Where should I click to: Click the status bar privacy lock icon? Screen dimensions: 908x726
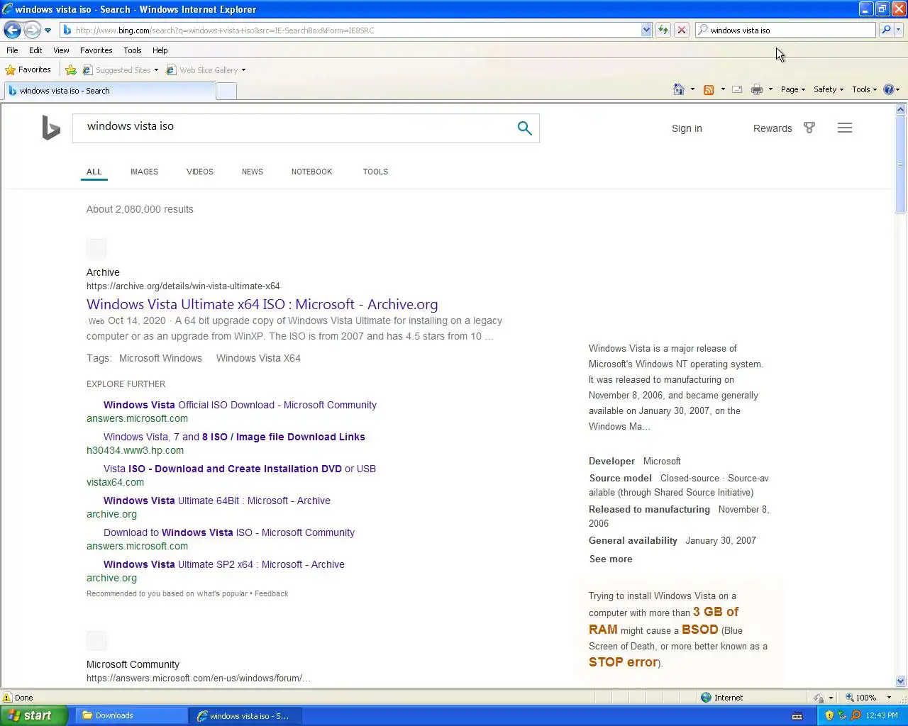[819, 698]
